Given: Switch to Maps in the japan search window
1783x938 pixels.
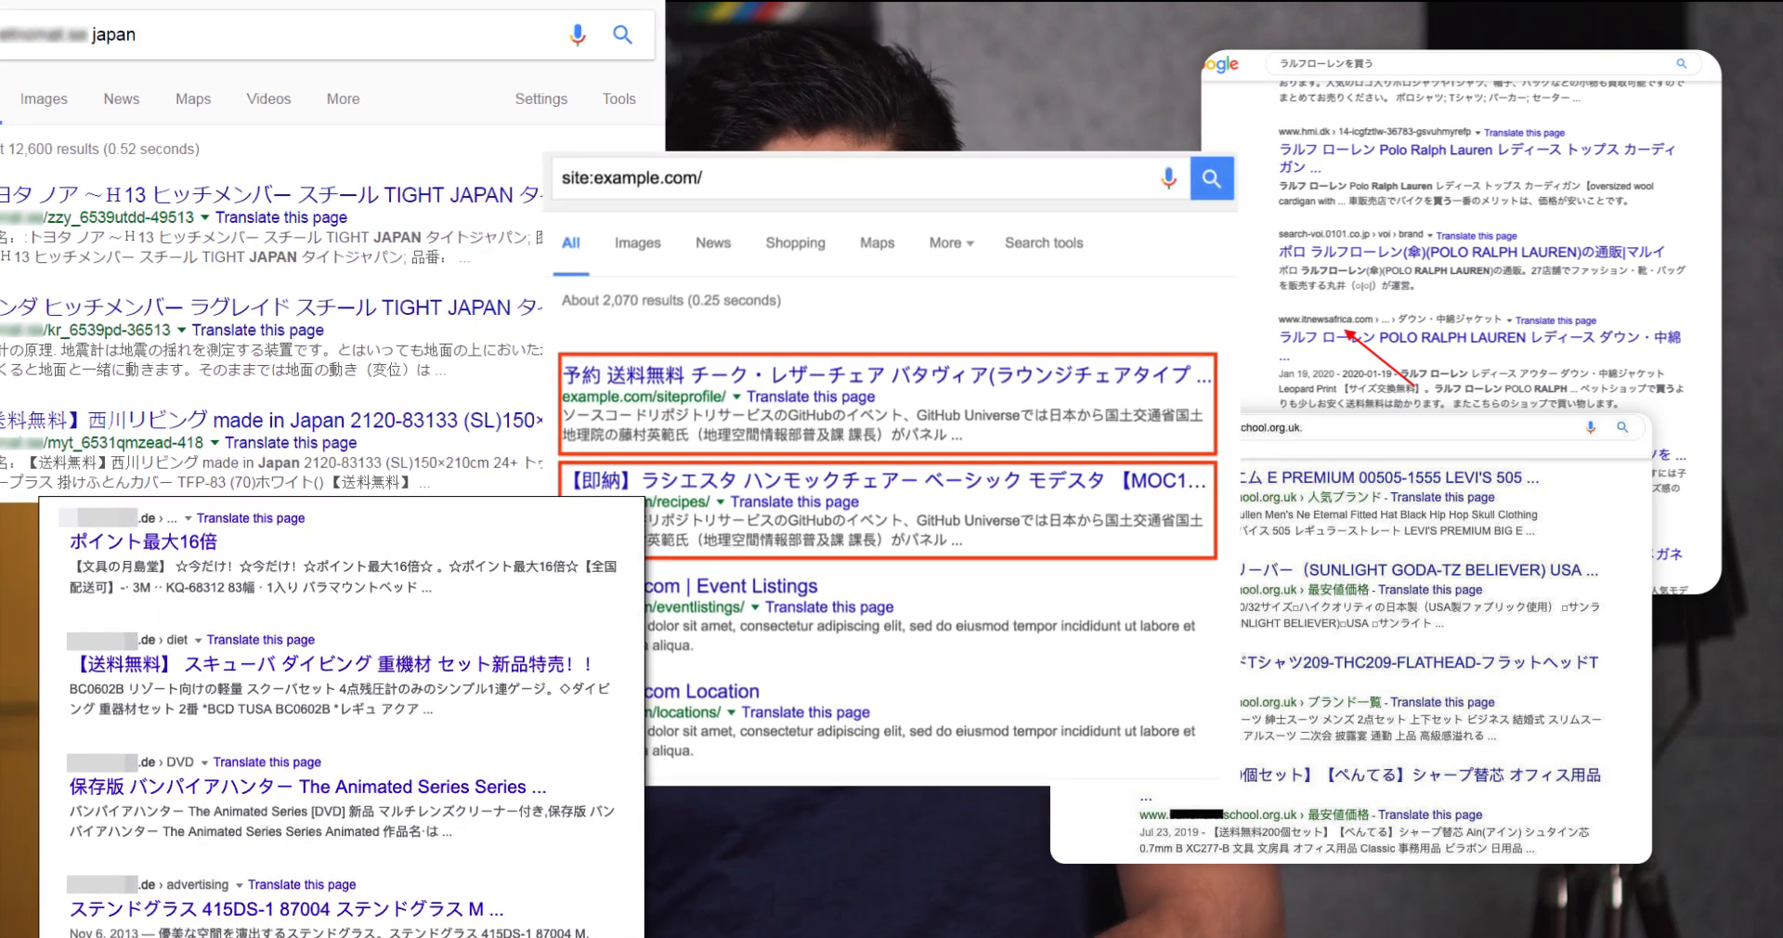Looking at the screenshot, I should point(193,99).
